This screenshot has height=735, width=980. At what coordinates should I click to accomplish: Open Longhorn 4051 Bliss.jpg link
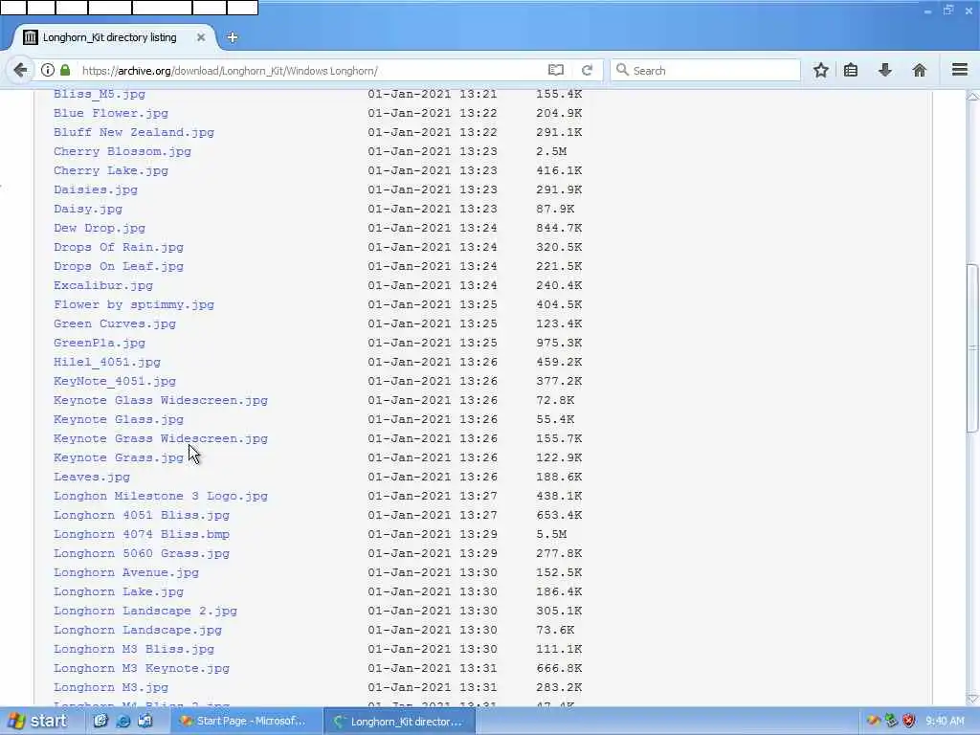(142, 515)
